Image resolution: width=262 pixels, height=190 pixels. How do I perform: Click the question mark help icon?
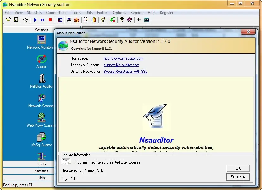pos(122,20)
